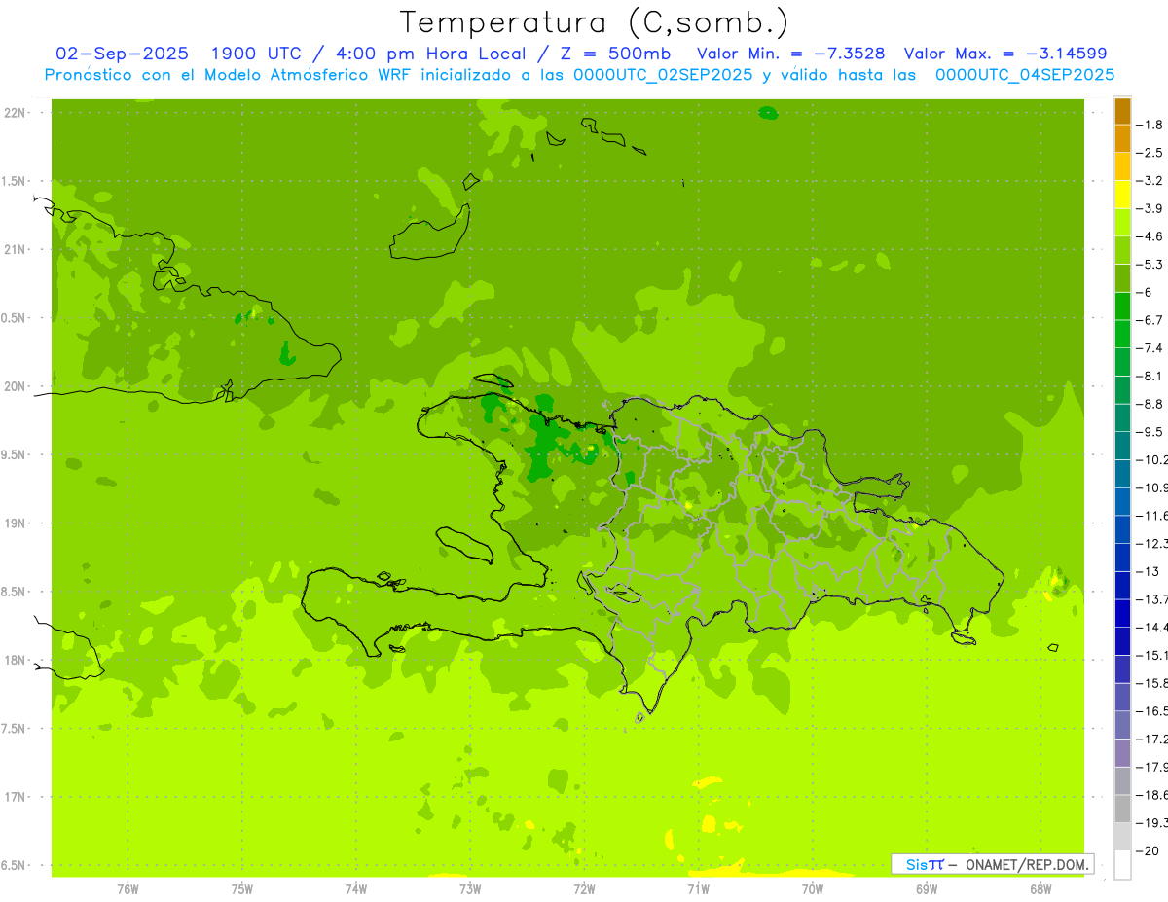This screenshot has height=902, width=1168.
Task: Select olive-green swatch between -5.3 and -6
Action: tap(1122, 278)
